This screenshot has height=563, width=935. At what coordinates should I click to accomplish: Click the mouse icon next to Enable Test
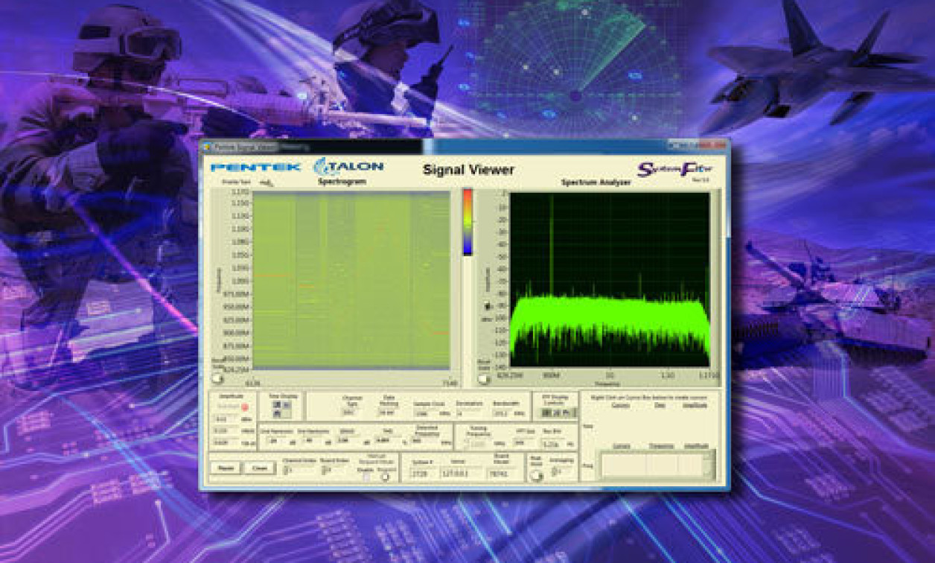pyautogui.click(x=265, y=181)
